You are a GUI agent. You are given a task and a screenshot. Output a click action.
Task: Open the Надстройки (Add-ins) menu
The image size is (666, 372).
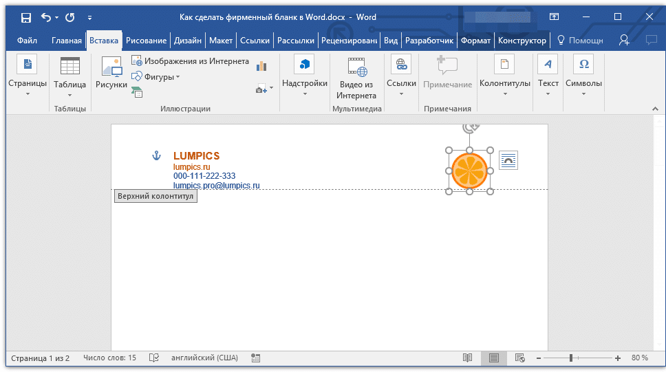click(x=304, y=74)
